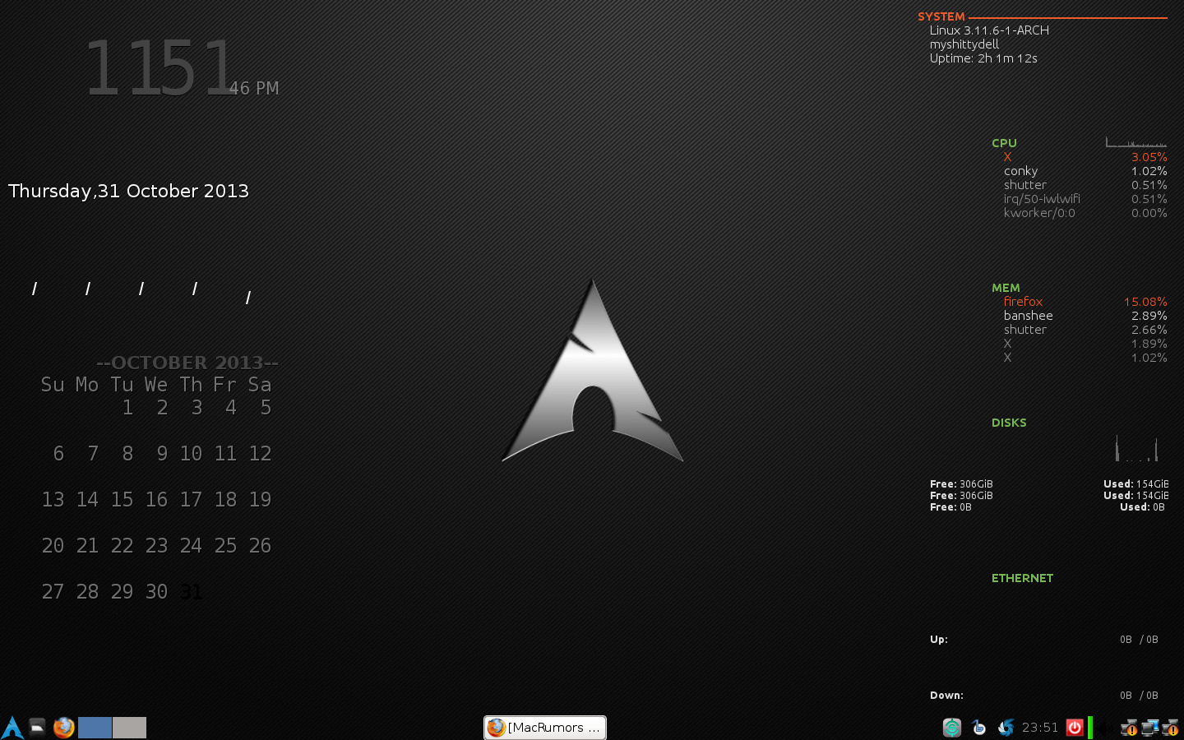Click the date Thursday,31 October 2013

point(128,191)
